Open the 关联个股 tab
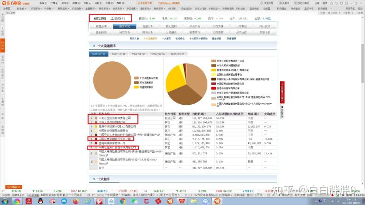The image size is (365, 205). click(x=265, y=32)
